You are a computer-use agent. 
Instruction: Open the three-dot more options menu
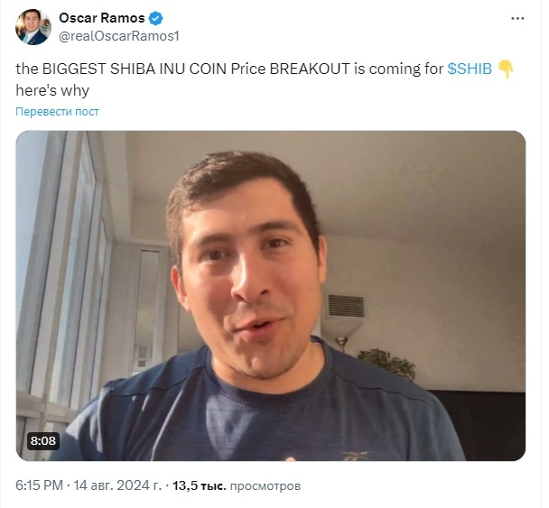pos(517,19)
